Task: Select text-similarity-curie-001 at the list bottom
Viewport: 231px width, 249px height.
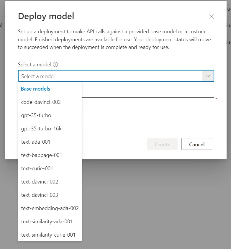Action: [48, 235]
